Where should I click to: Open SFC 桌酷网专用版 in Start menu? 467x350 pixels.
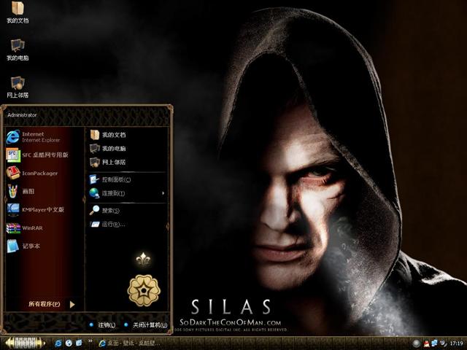(x=43, y=155)
